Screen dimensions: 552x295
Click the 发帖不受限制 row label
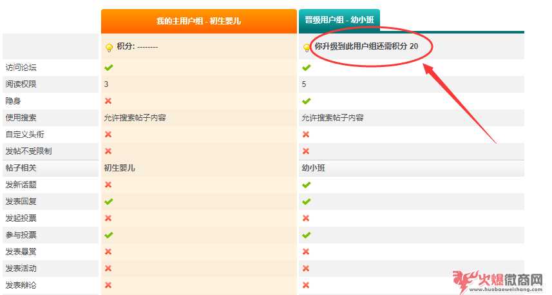(28, 151)
